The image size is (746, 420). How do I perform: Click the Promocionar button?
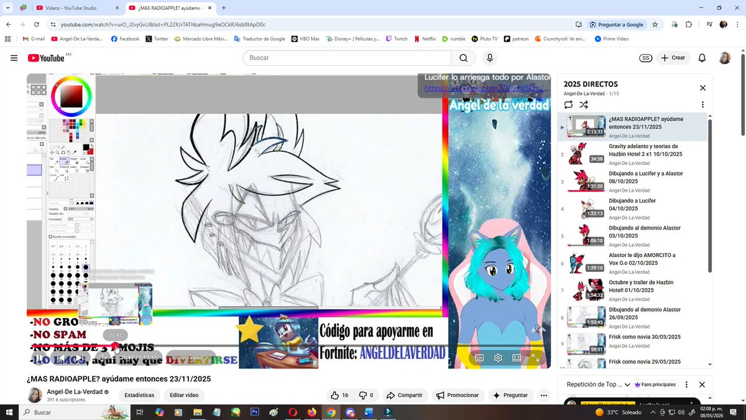pos(458,395)
